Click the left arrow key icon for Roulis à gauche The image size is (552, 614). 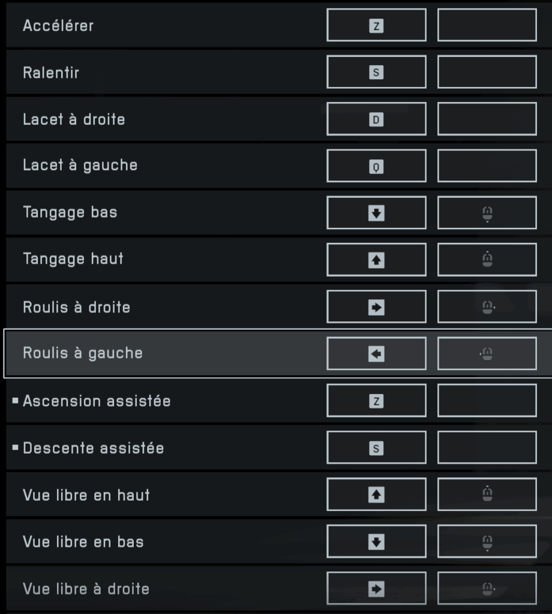[x=376, y=354]
